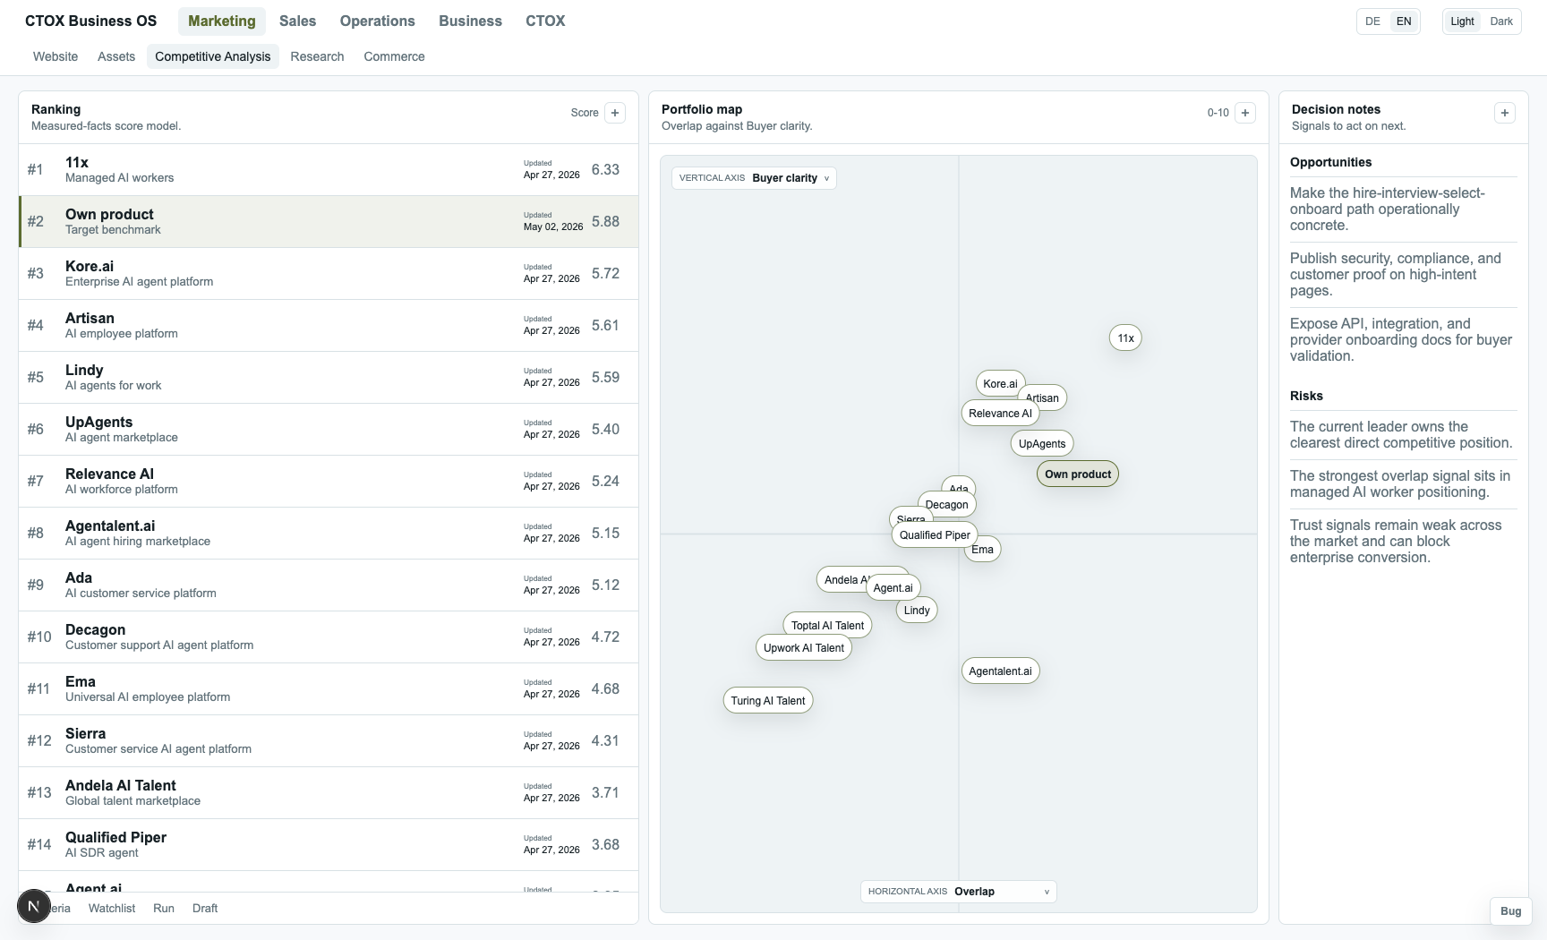Open the current leader risk note
Image resolution: width=1547 pixels, height=940 pixels.
tap(1404, 435)
